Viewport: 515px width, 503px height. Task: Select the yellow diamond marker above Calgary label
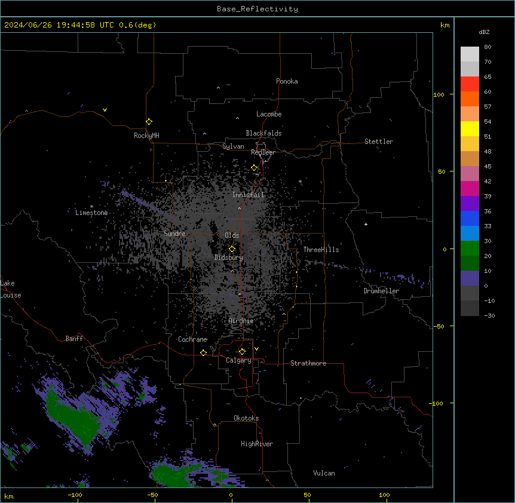click(x=242, y=352)
